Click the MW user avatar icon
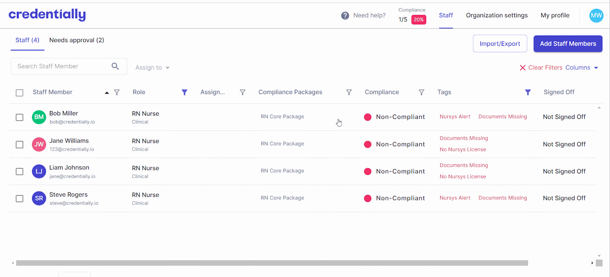The width and height of the screenshot is (610, 277). 596,16
